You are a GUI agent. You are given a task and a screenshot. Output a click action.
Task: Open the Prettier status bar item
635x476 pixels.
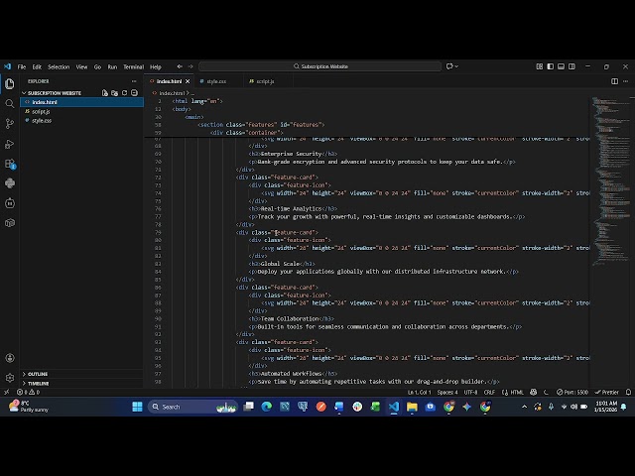(606, 392)
